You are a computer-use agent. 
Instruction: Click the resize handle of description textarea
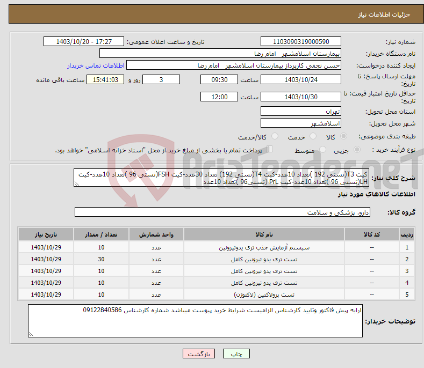pos(76,184)
